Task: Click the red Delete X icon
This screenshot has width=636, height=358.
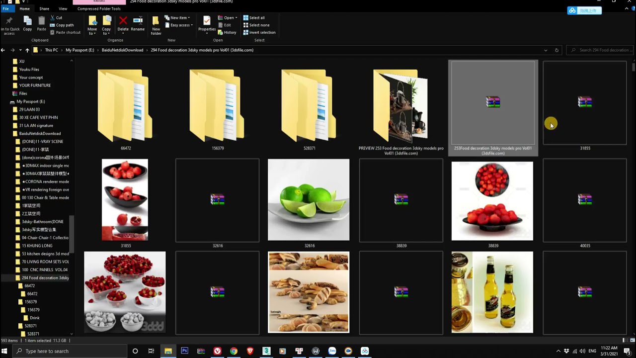Action: pyautogui.click(x=123, y=20)
